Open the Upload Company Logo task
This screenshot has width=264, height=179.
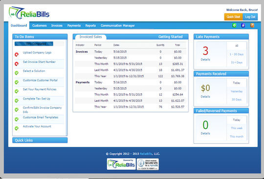click(x=37, y=53)
